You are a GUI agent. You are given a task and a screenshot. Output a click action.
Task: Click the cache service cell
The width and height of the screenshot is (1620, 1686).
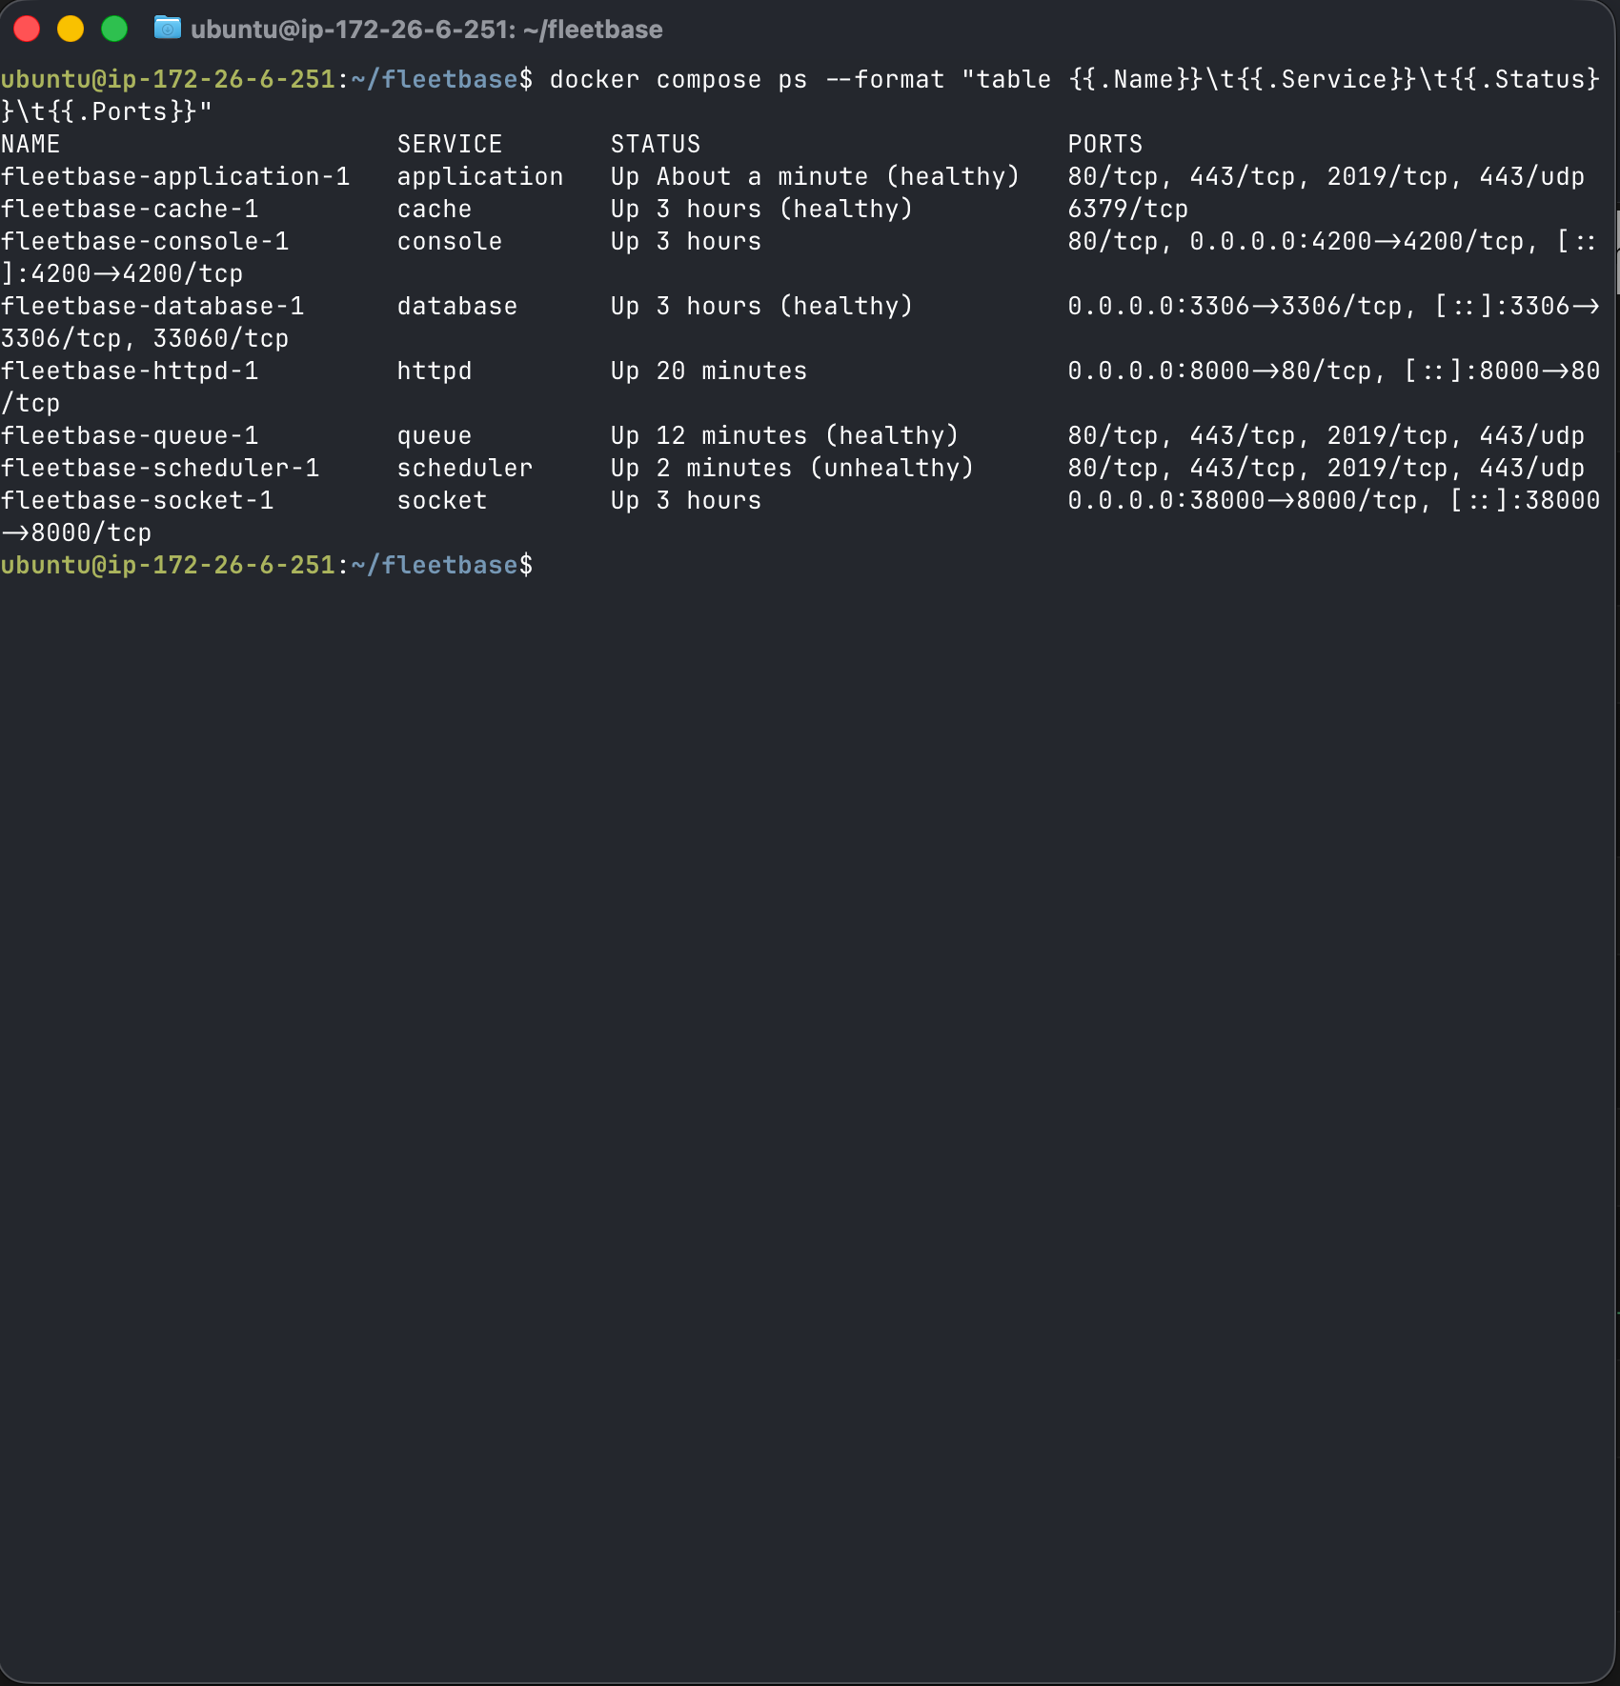(435, 209)
